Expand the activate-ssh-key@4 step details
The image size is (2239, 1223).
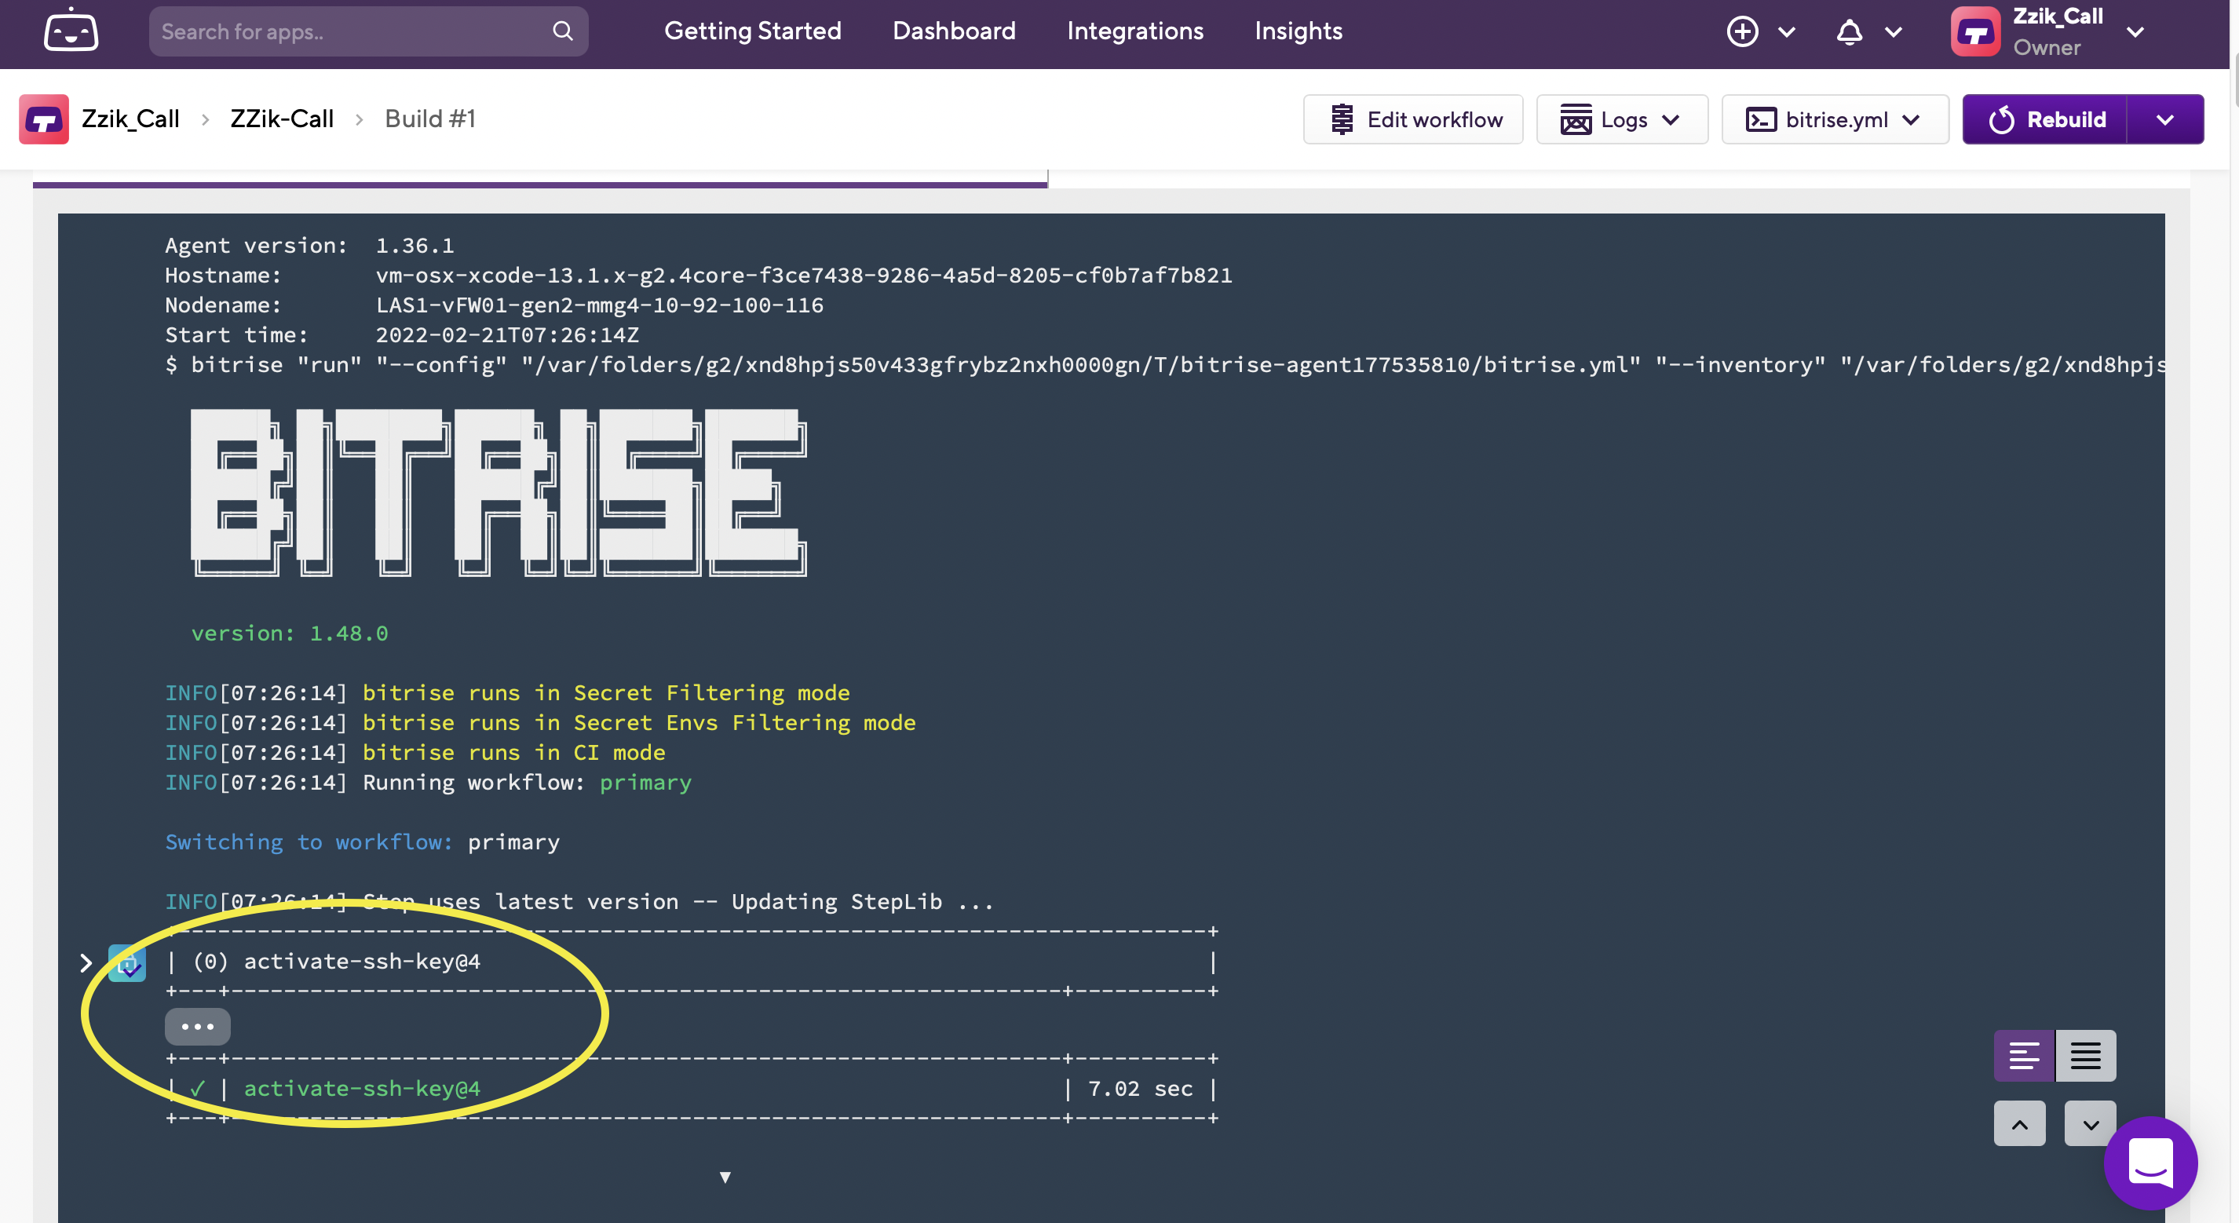[x=85, y=962]
